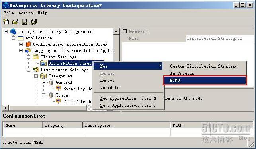Viewport: 256px width, 149px height.
Task: Collapse the General property grid section
Action: 125,31
